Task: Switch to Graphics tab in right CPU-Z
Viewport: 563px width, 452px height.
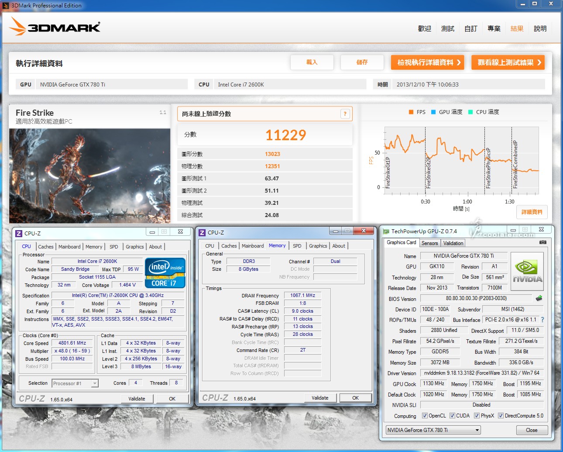Action: click(318, 246)
